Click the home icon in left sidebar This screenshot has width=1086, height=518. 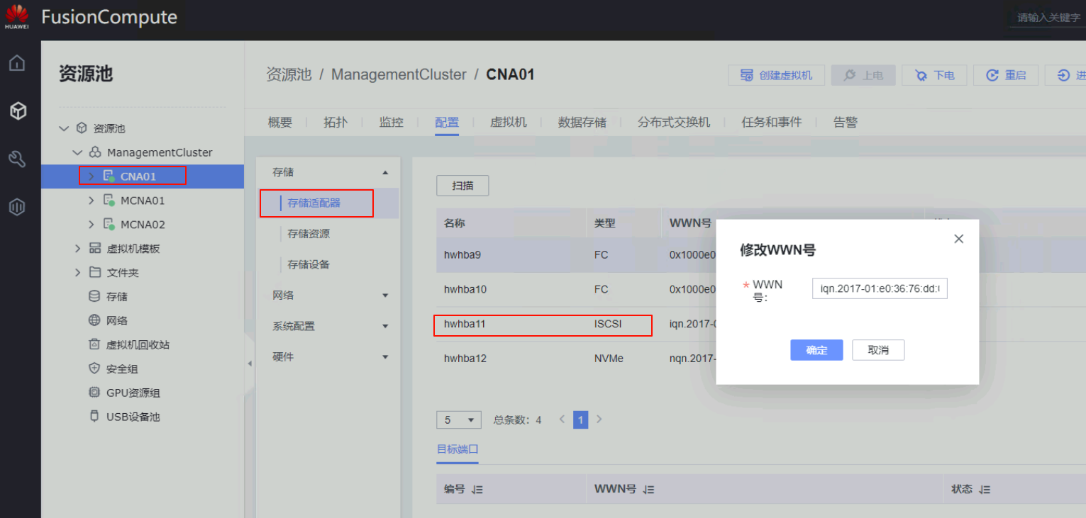point(17,63)
